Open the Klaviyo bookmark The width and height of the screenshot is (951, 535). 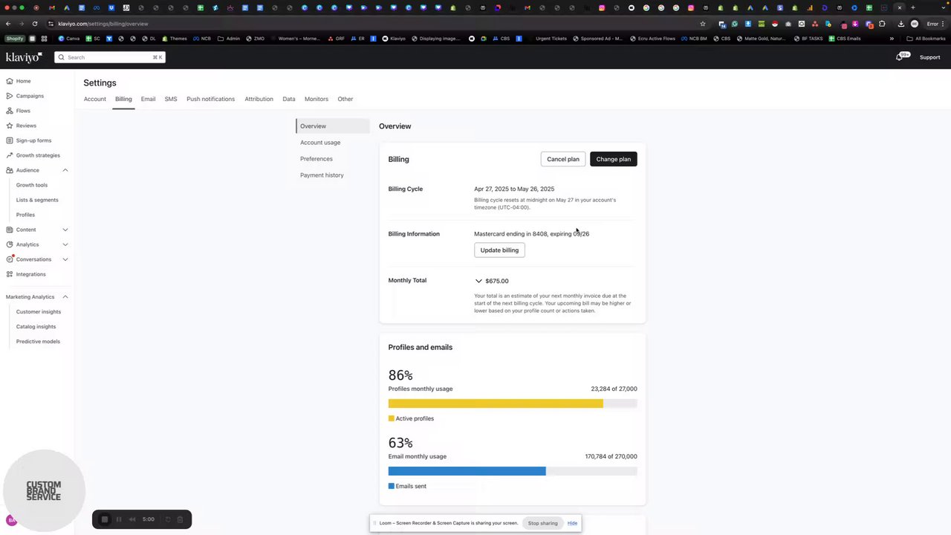tap(394, 39)
